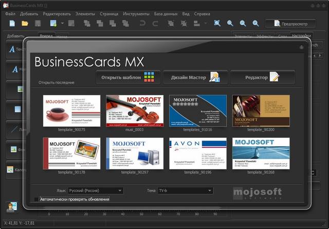The height and width of the screenshot is (229, 329).
Task: Select the second A text tool below Text
Action: [x=15, y=69]
